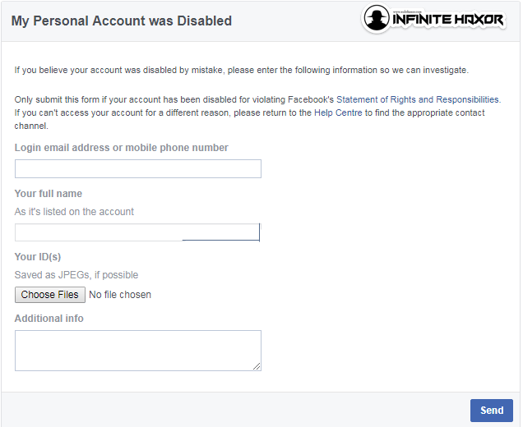523x427 pixels.
Task: Click the "Saved as JPEGs, if possible" hint
Action: click(x=76, y=275)
